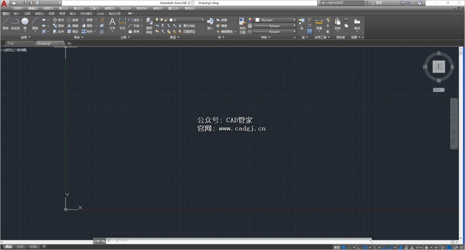Toggle the layer lock icon
This screenshot has width=465, height=250.
pos(165,20)
